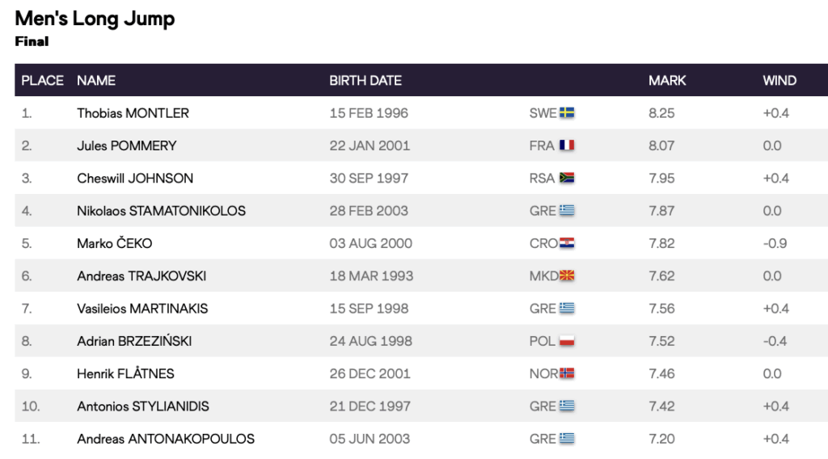This screenshot has width=828, height=459.
Task: Click the Greek flag in Antonakopoulos's row
Action: [x=566, y=439]
